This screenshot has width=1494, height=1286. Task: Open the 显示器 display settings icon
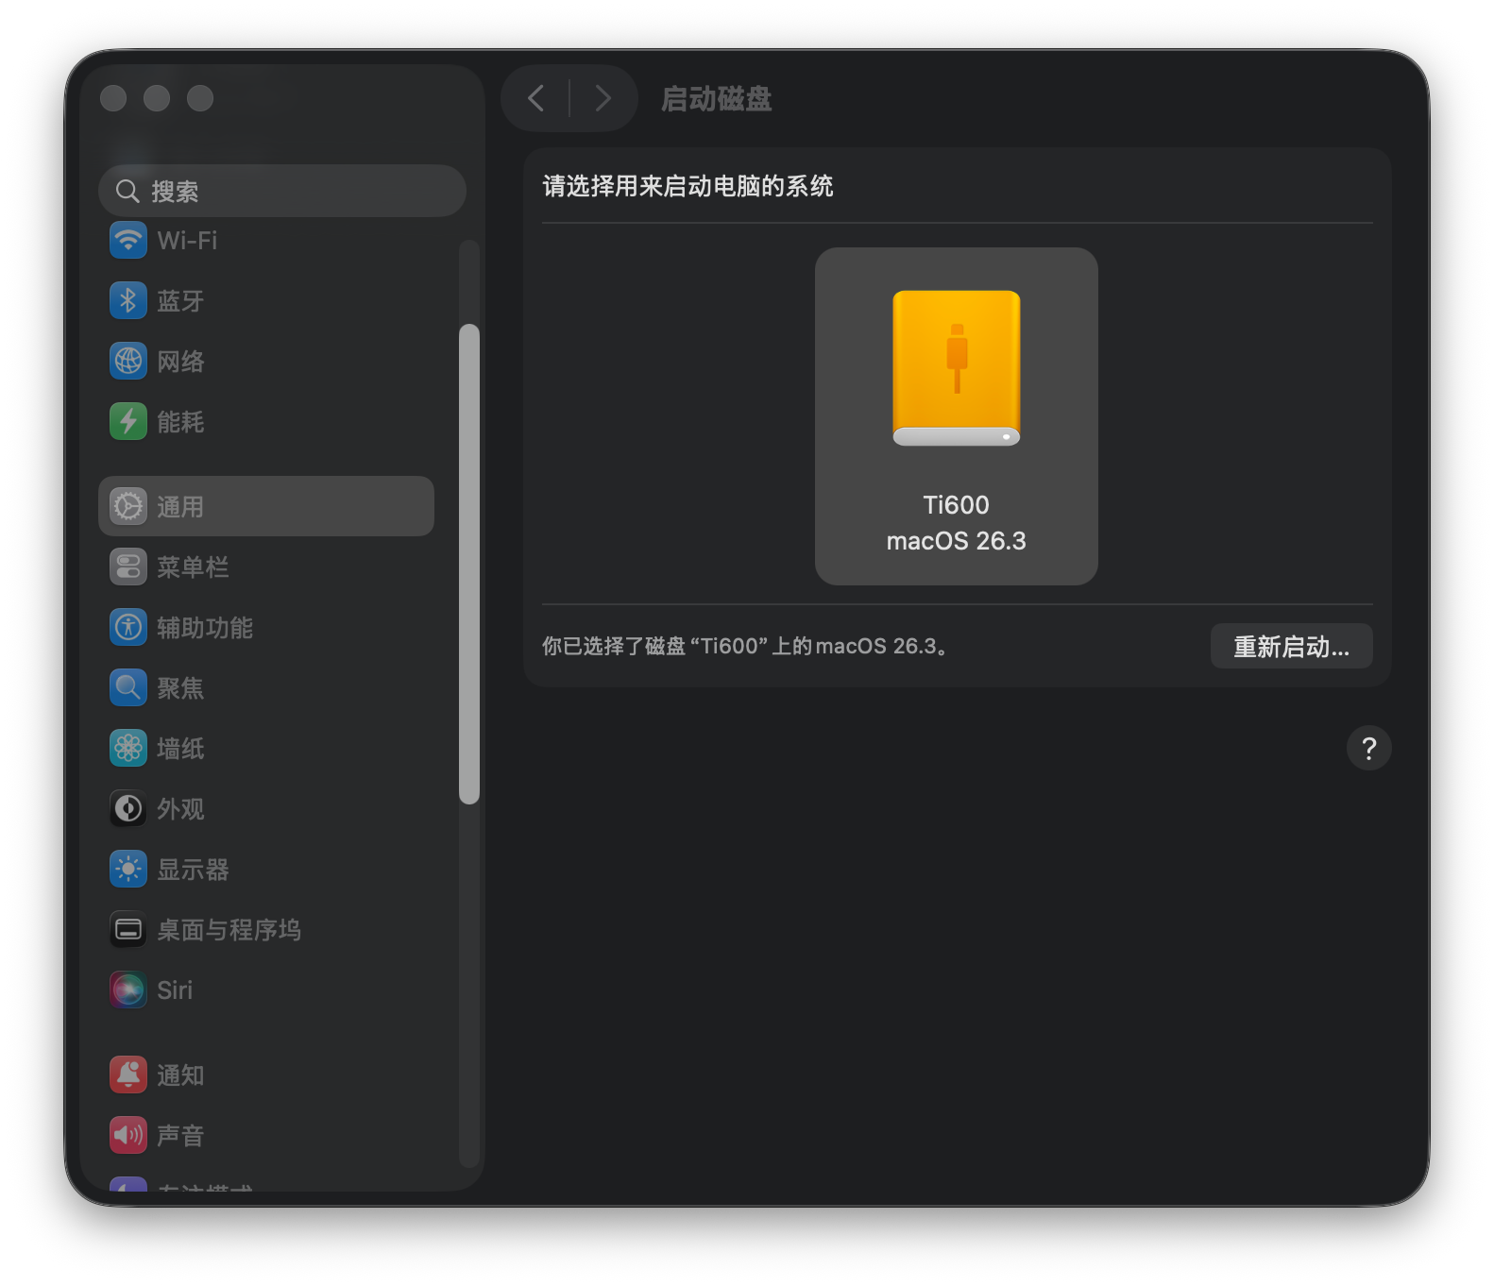(128, 870)
